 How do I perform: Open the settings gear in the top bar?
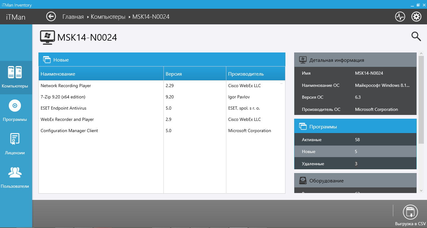(x=416, y=16)
